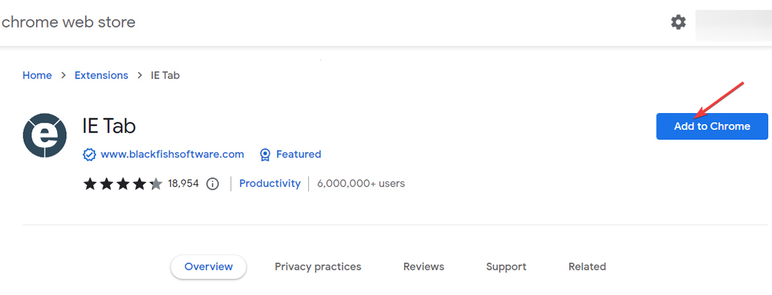This screenshot has width=772, height=295.
Task: Navigate to the Extensions breadcrumb
Action: [101, 75]
